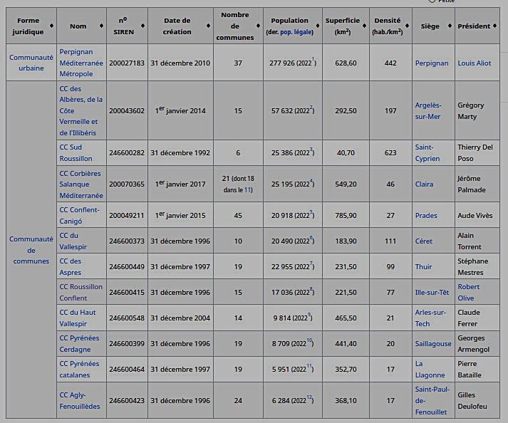The height and width of the screenshot is (423, 508).
Task: Sort table by Nom column arrow
Action: [x=101, y=26]
